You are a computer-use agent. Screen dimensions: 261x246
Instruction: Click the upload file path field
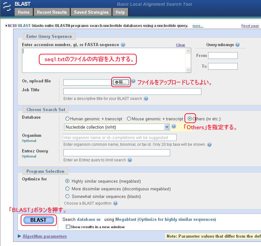coord(88,82)
